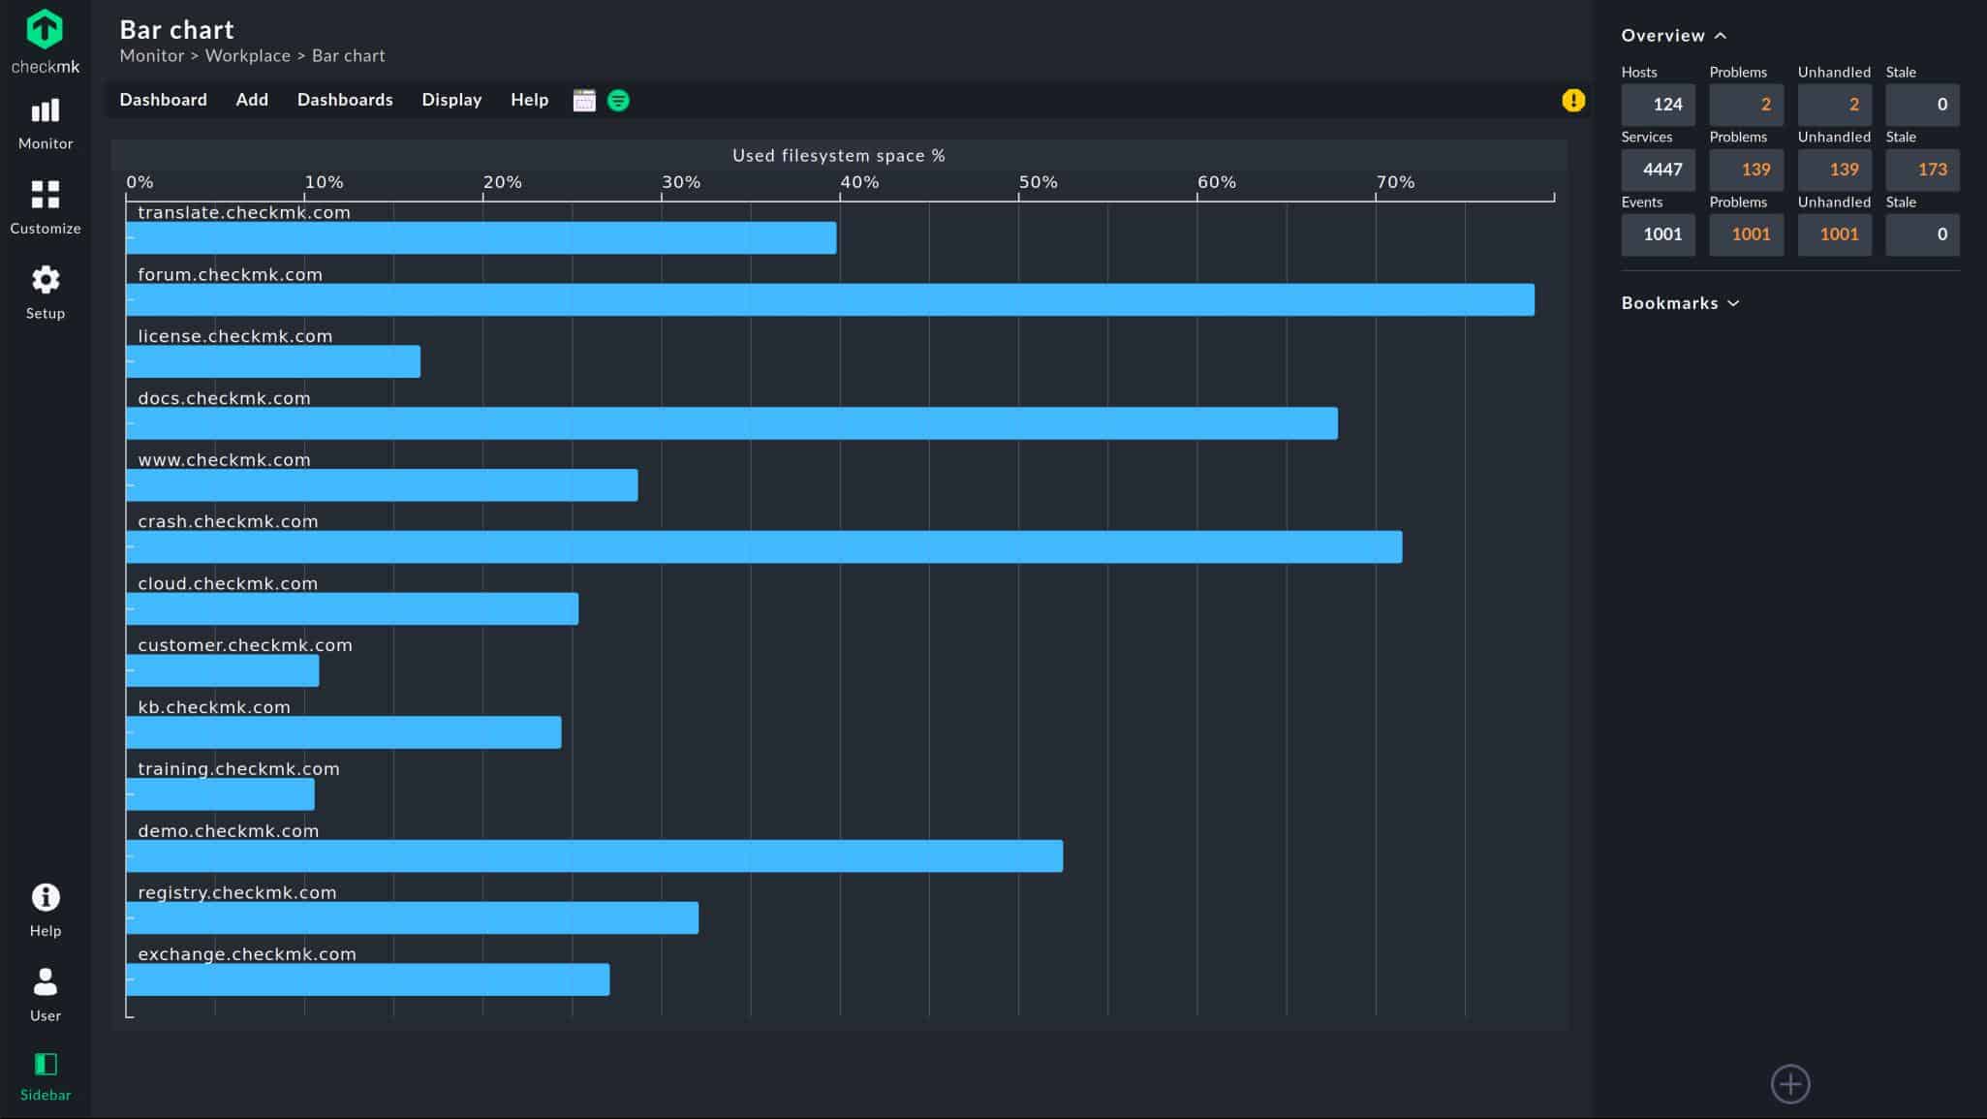
Task: Click Hosts Problems count 2
Action: tap(1746, 105)
